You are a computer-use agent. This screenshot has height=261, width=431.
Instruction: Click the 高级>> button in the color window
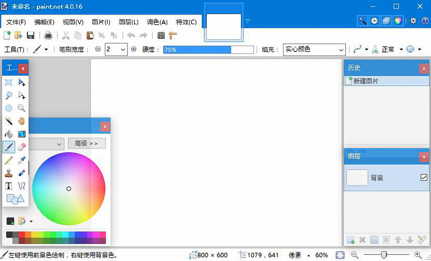coord(86,143)
